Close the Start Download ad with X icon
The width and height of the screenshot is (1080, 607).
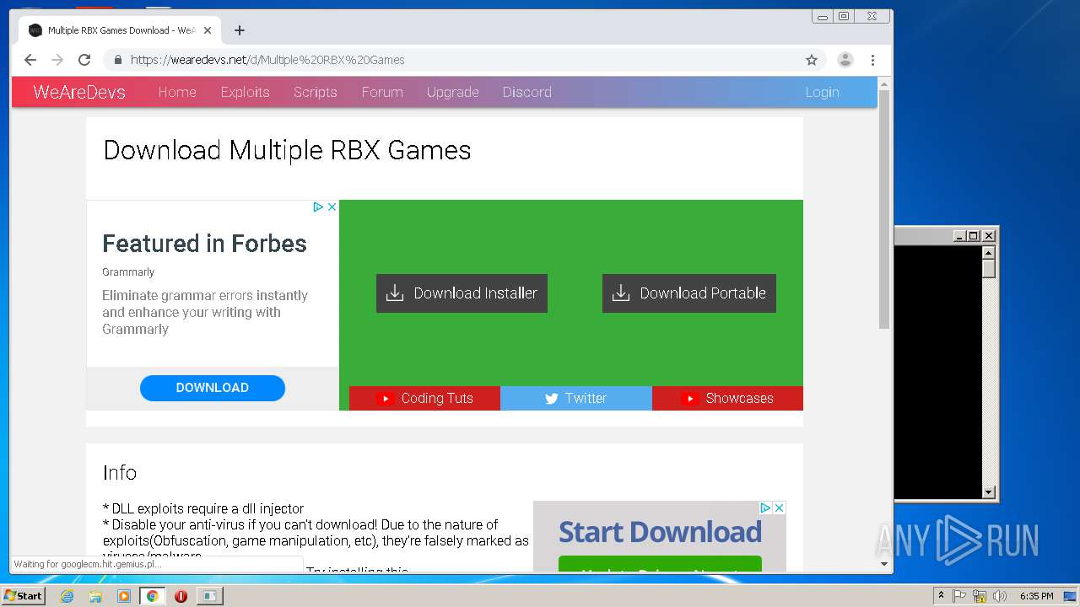(780, 508)
